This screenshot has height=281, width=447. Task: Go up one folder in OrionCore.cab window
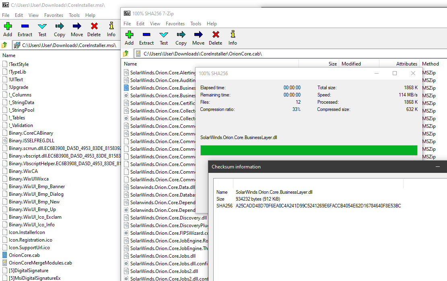coord(126,53)
